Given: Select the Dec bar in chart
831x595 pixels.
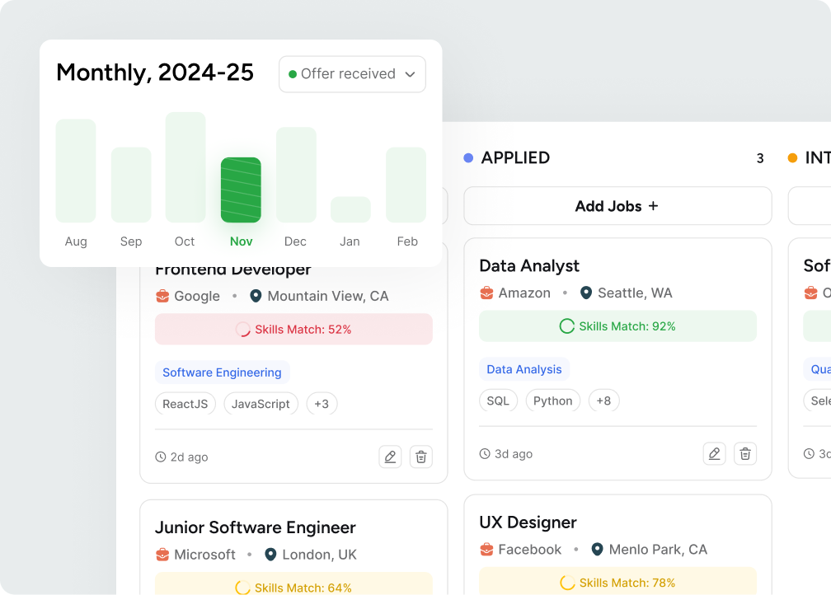Looking at the screenshot, I should [296, 175].
